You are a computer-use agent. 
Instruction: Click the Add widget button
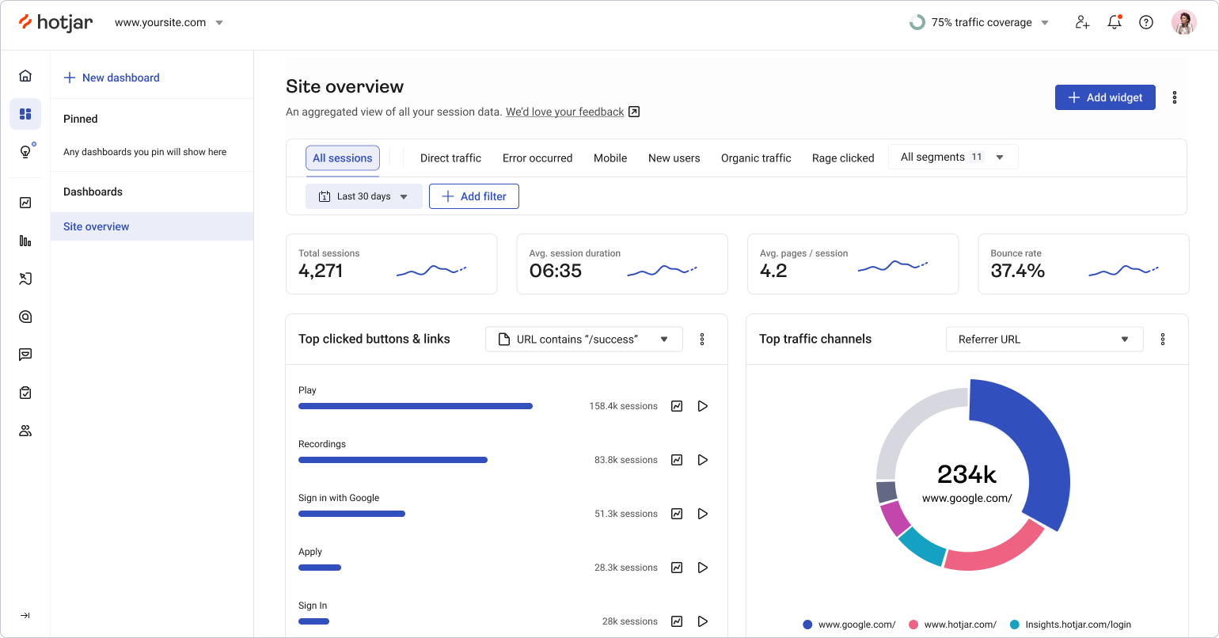pos(1105,97)
